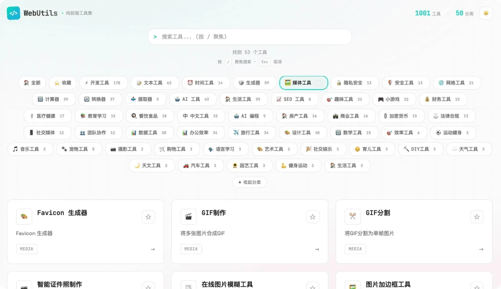The width and height of the screenshot is (501, 289).
Task: Toggle the sun theme switch
Action: coord(486,13)
